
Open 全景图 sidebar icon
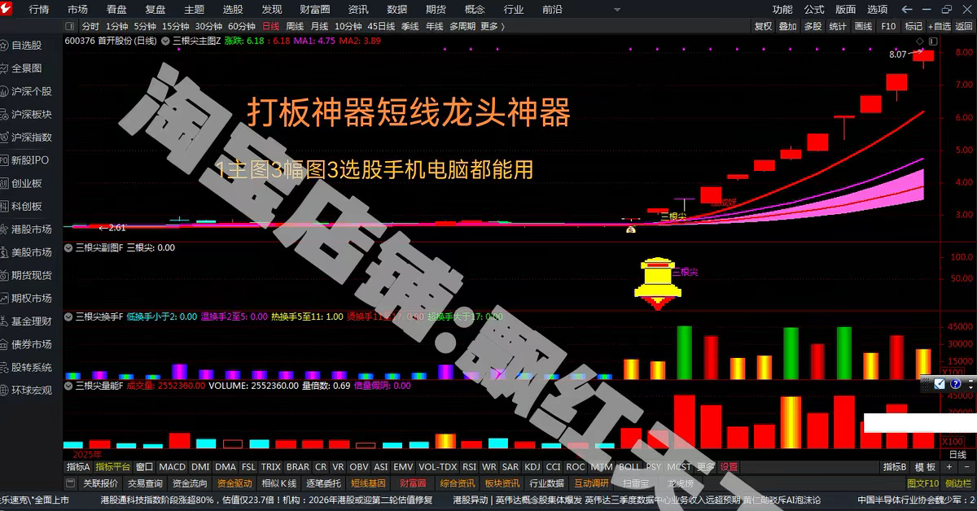tap(6, 68)
